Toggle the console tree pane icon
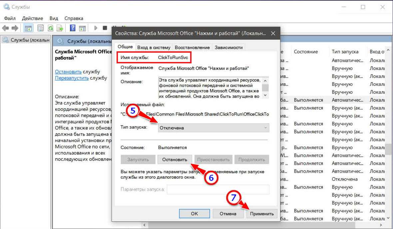The height and width of the screenshot is (229, 393). (28, 28)
